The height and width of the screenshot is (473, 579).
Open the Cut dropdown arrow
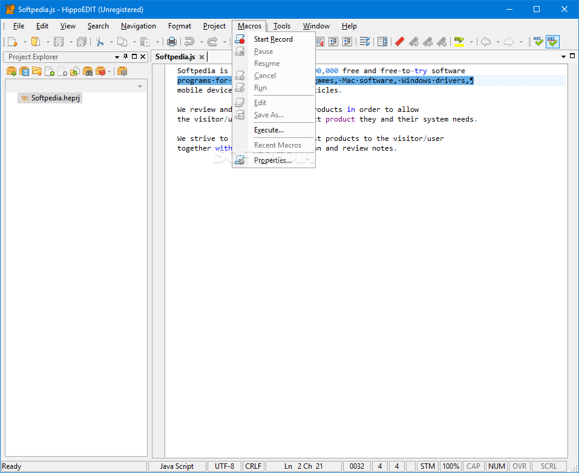coord(111,42)
